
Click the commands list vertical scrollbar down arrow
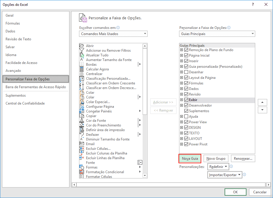144,176
